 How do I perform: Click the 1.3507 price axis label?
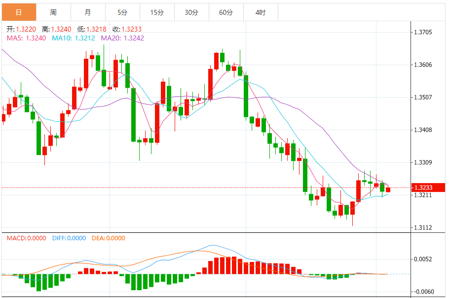(423, 97)
